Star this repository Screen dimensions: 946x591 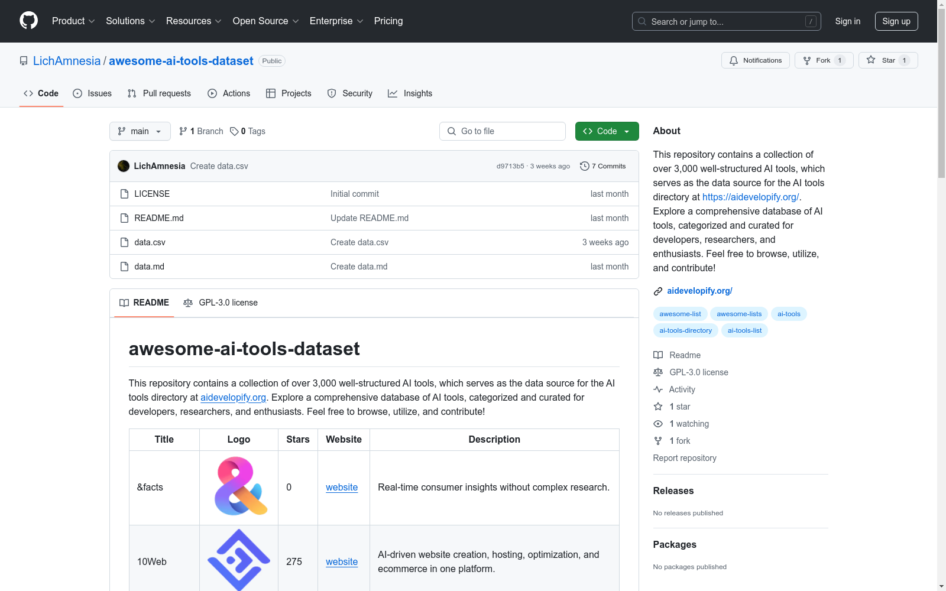[888, 60]
